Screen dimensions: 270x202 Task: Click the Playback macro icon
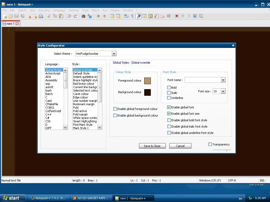click(x=189, y=16)
